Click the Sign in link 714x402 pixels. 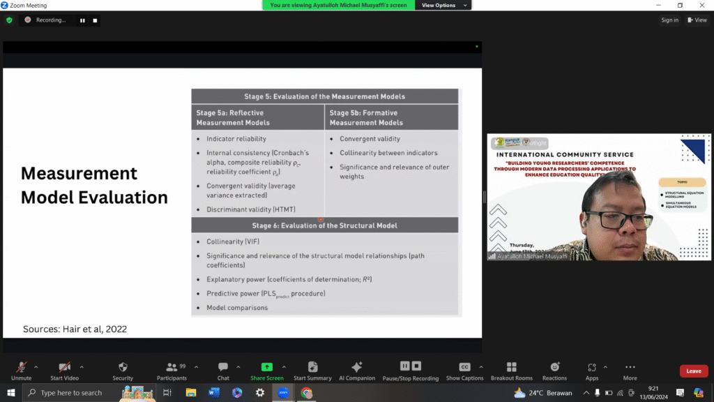(669, 20)
